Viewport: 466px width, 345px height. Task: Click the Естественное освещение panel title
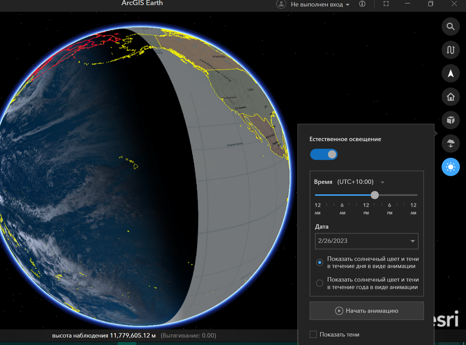345,139
